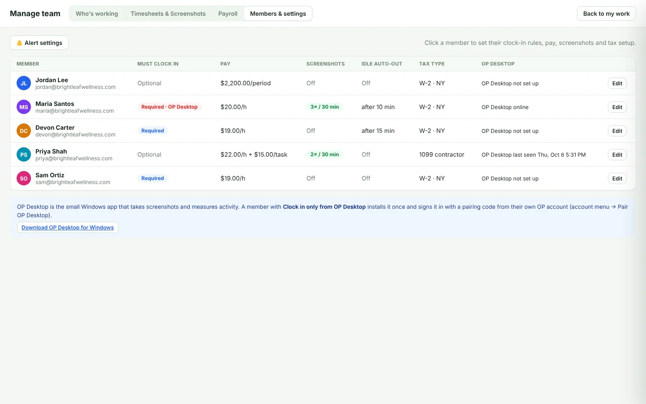Click Priya Shah's Optional clock-in value
Viewport: 646px width, 404px height.
(x=149, y=154)
